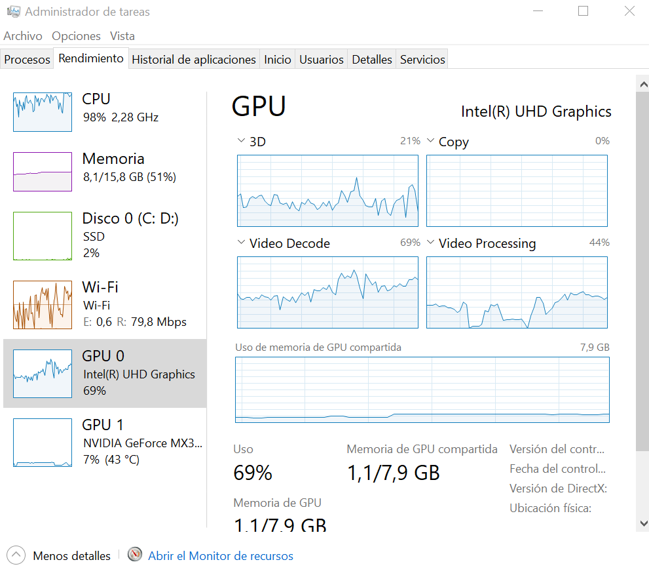Click the Task Manager title bar icon
The height and width of the screenshot is (579, 649).
(13, 12)
